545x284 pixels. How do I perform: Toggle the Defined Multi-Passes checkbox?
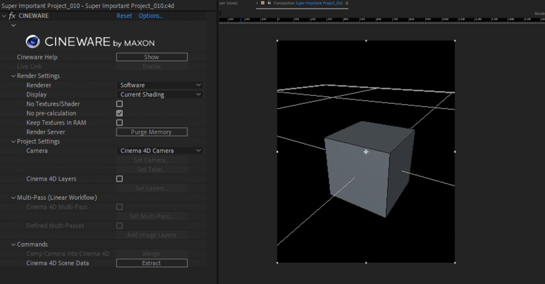point(119,225)
